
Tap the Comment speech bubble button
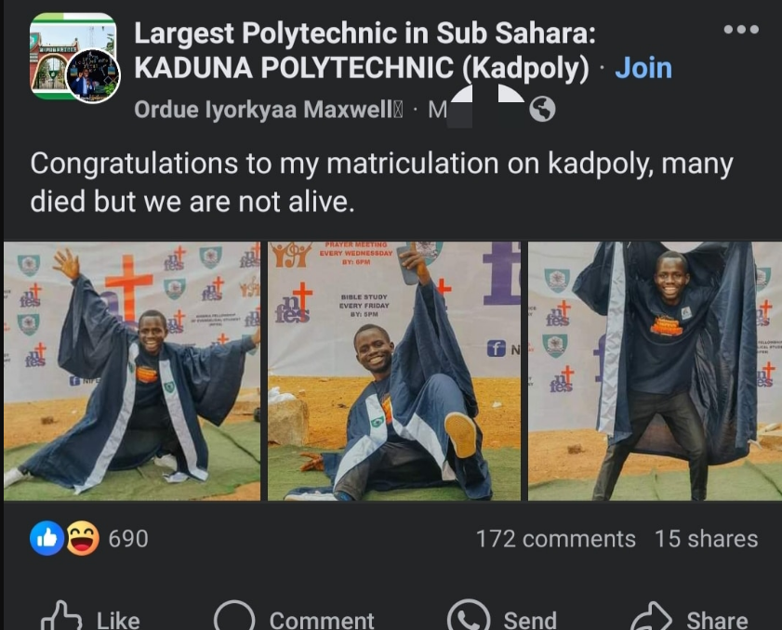294,617
